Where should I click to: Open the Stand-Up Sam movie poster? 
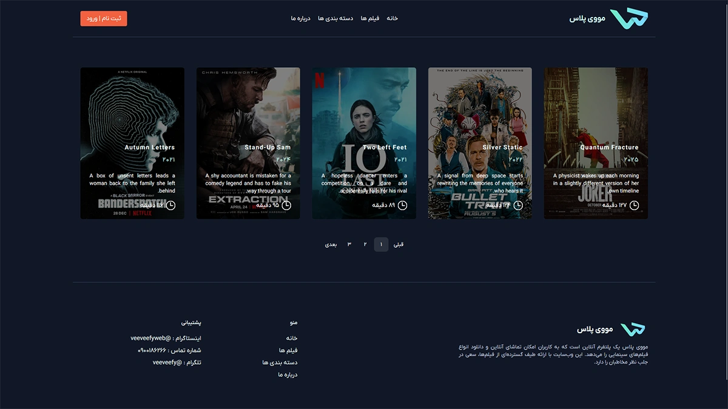[x=248, y=143]
